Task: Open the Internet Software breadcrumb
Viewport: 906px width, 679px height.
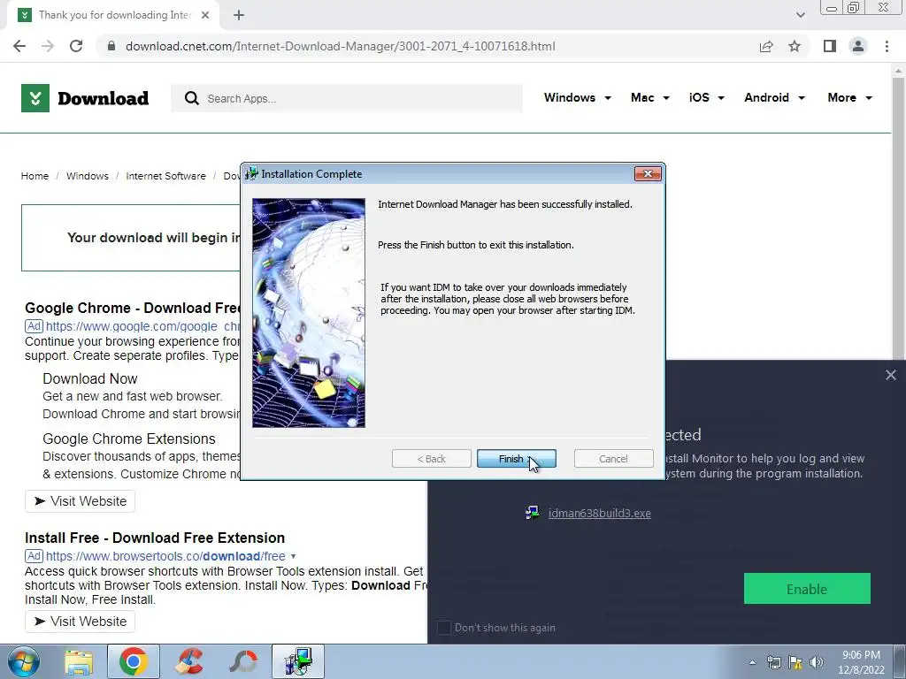Action: pyautogui.click(x=165, y=176)
